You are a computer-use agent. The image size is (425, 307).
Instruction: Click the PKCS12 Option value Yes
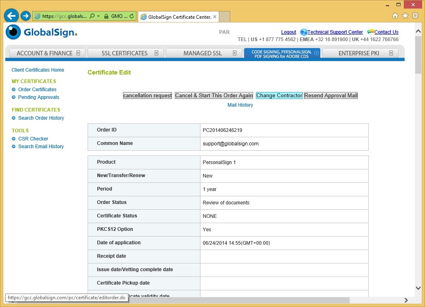pos(207,230)
